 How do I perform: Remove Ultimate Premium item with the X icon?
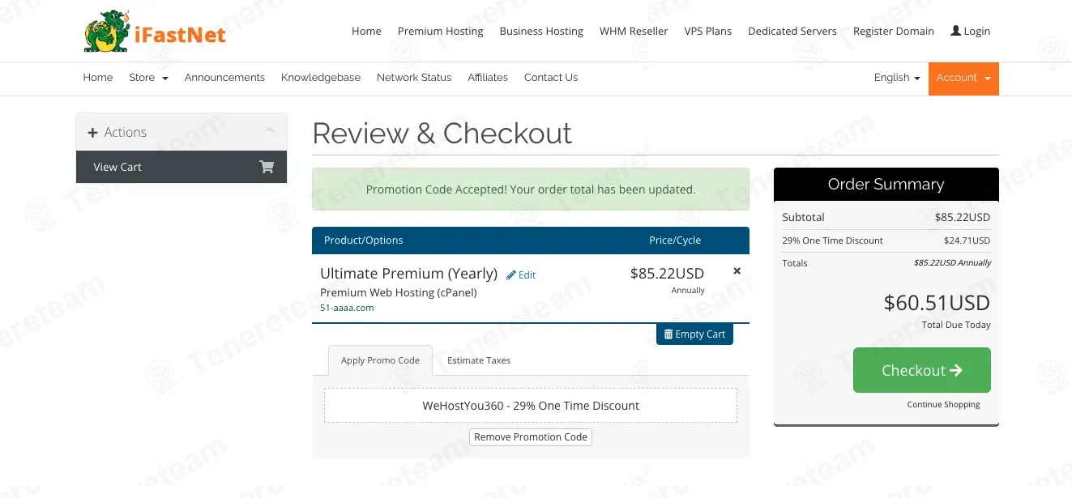(737, 271)
